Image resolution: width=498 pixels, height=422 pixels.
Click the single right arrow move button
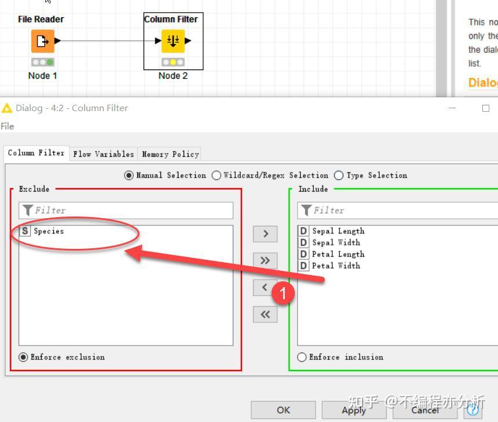[265, 234]
